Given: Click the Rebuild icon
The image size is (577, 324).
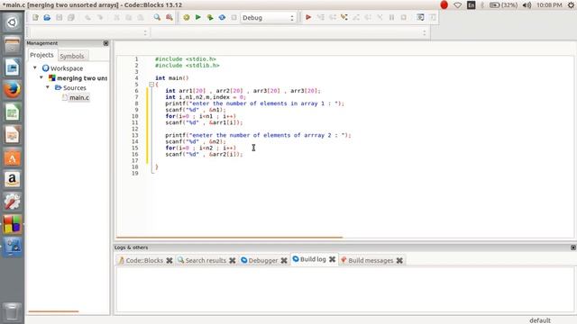Looking at the screenshot, I should 222,17.
